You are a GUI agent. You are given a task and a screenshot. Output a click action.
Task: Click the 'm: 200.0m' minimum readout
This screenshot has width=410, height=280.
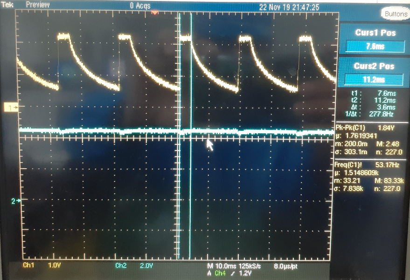[x=351, y=144]
